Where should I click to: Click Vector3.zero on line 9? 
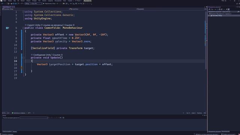click(x=81, y=42)
